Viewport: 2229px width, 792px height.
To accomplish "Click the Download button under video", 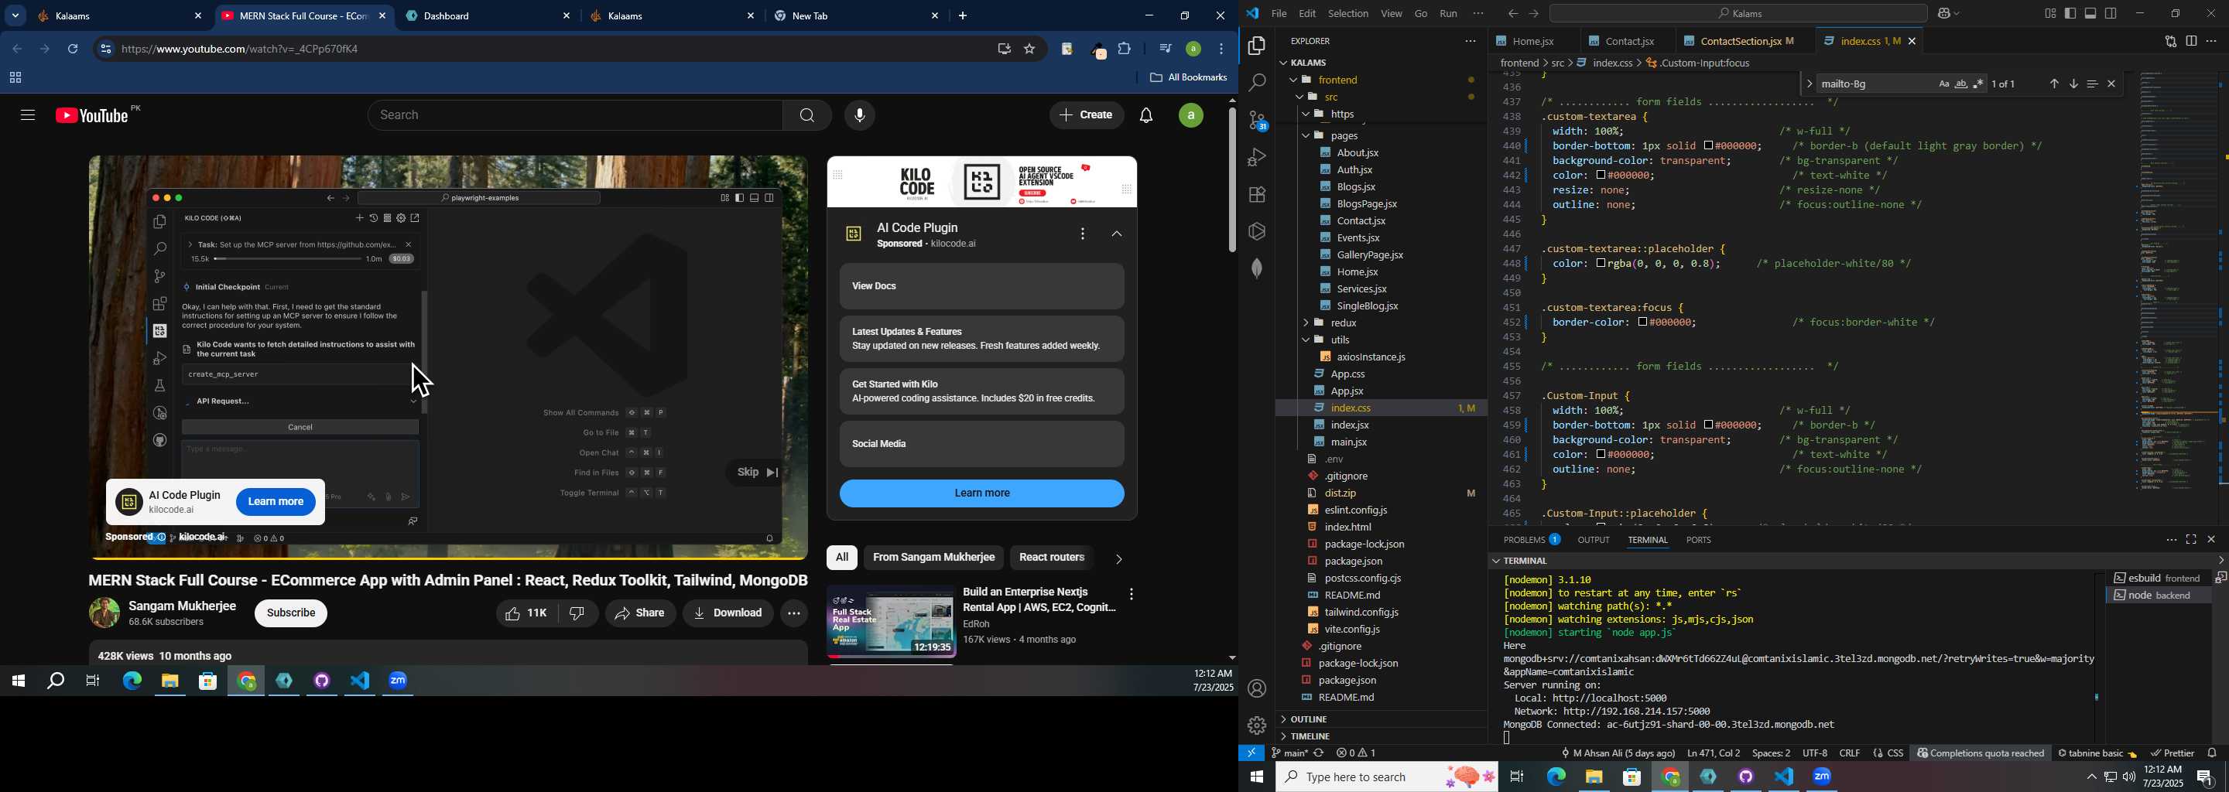I will pyautogui.click(x=728, y=613).
